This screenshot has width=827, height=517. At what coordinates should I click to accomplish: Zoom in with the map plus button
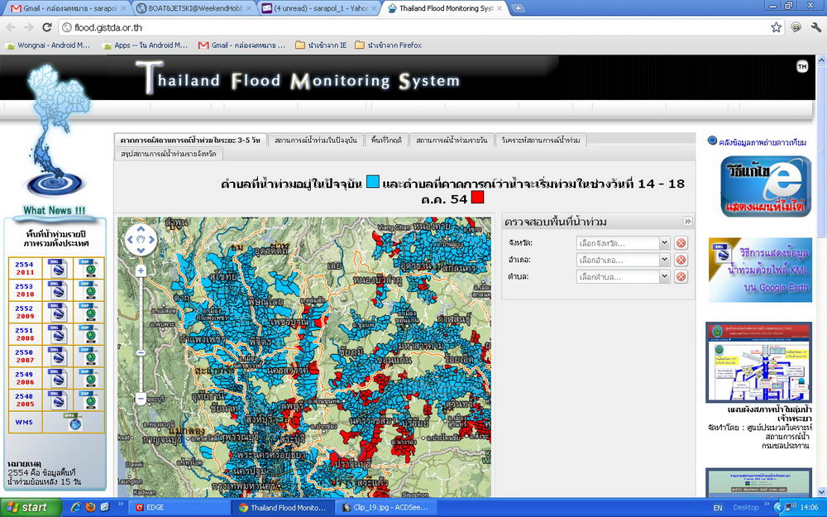[x=141, y=270]
